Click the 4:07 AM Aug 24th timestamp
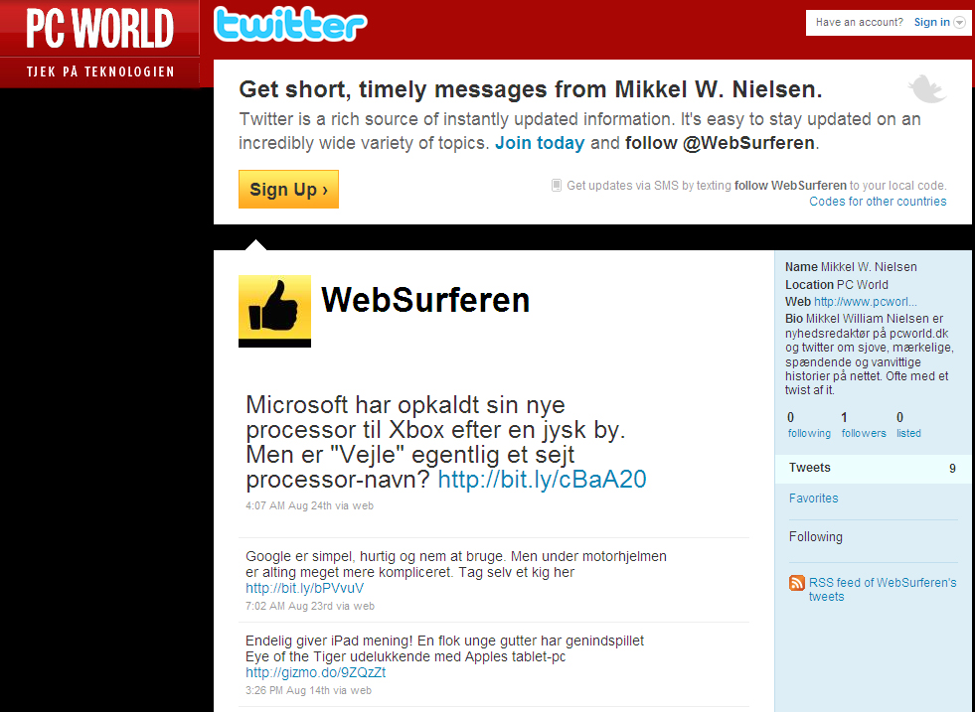This screenshot has height=712, width=975. (288, 505)
